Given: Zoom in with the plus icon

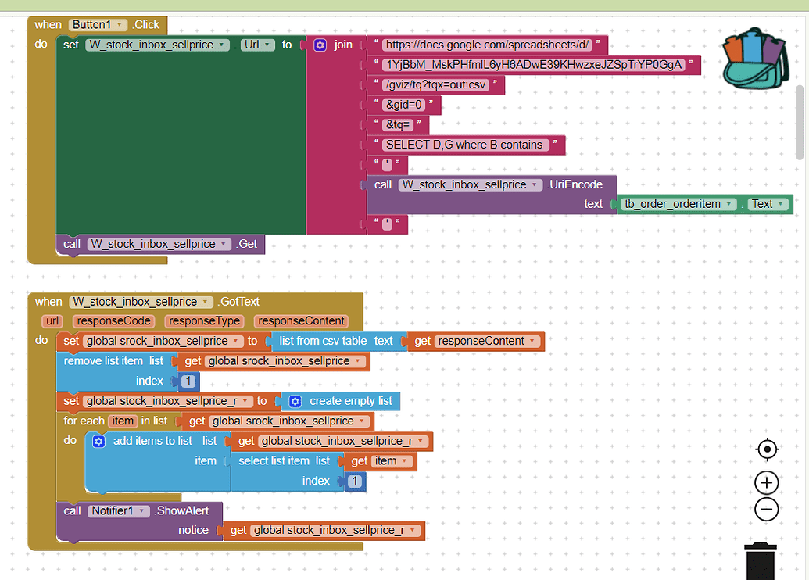Looking at the screenshot, I should click(x=766, y=482).
